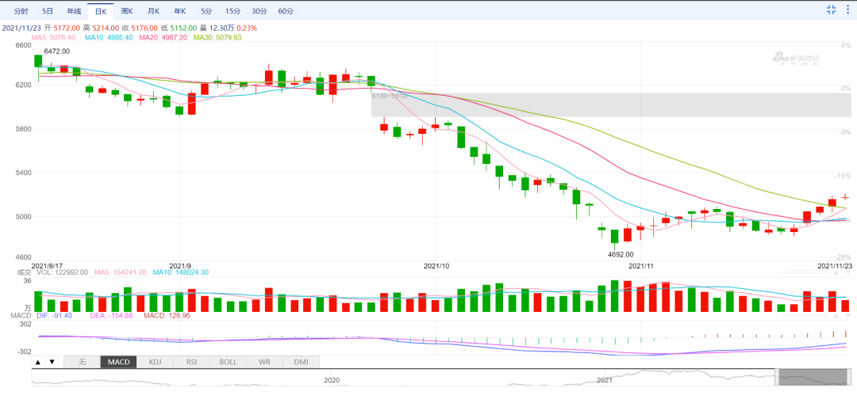Switch to the 5分 five-minute chart
This screenshot has width=857, height=403.
point(206,11)
